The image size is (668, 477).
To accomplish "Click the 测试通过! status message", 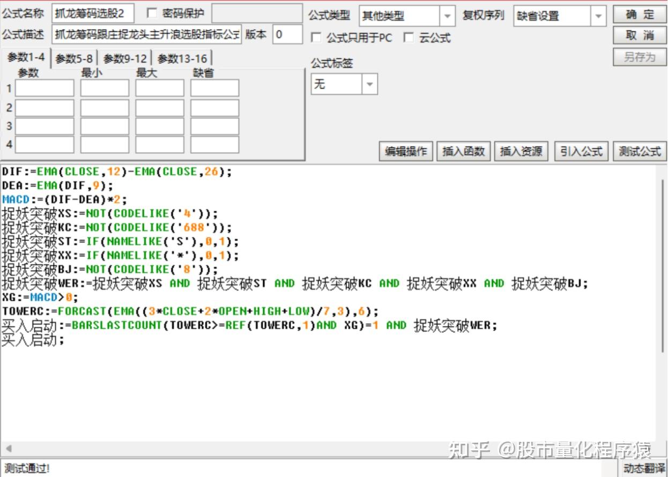I will pyautogui.click(x=27, y=468).
